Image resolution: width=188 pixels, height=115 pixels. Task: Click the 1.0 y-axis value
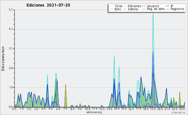point(11,87)
